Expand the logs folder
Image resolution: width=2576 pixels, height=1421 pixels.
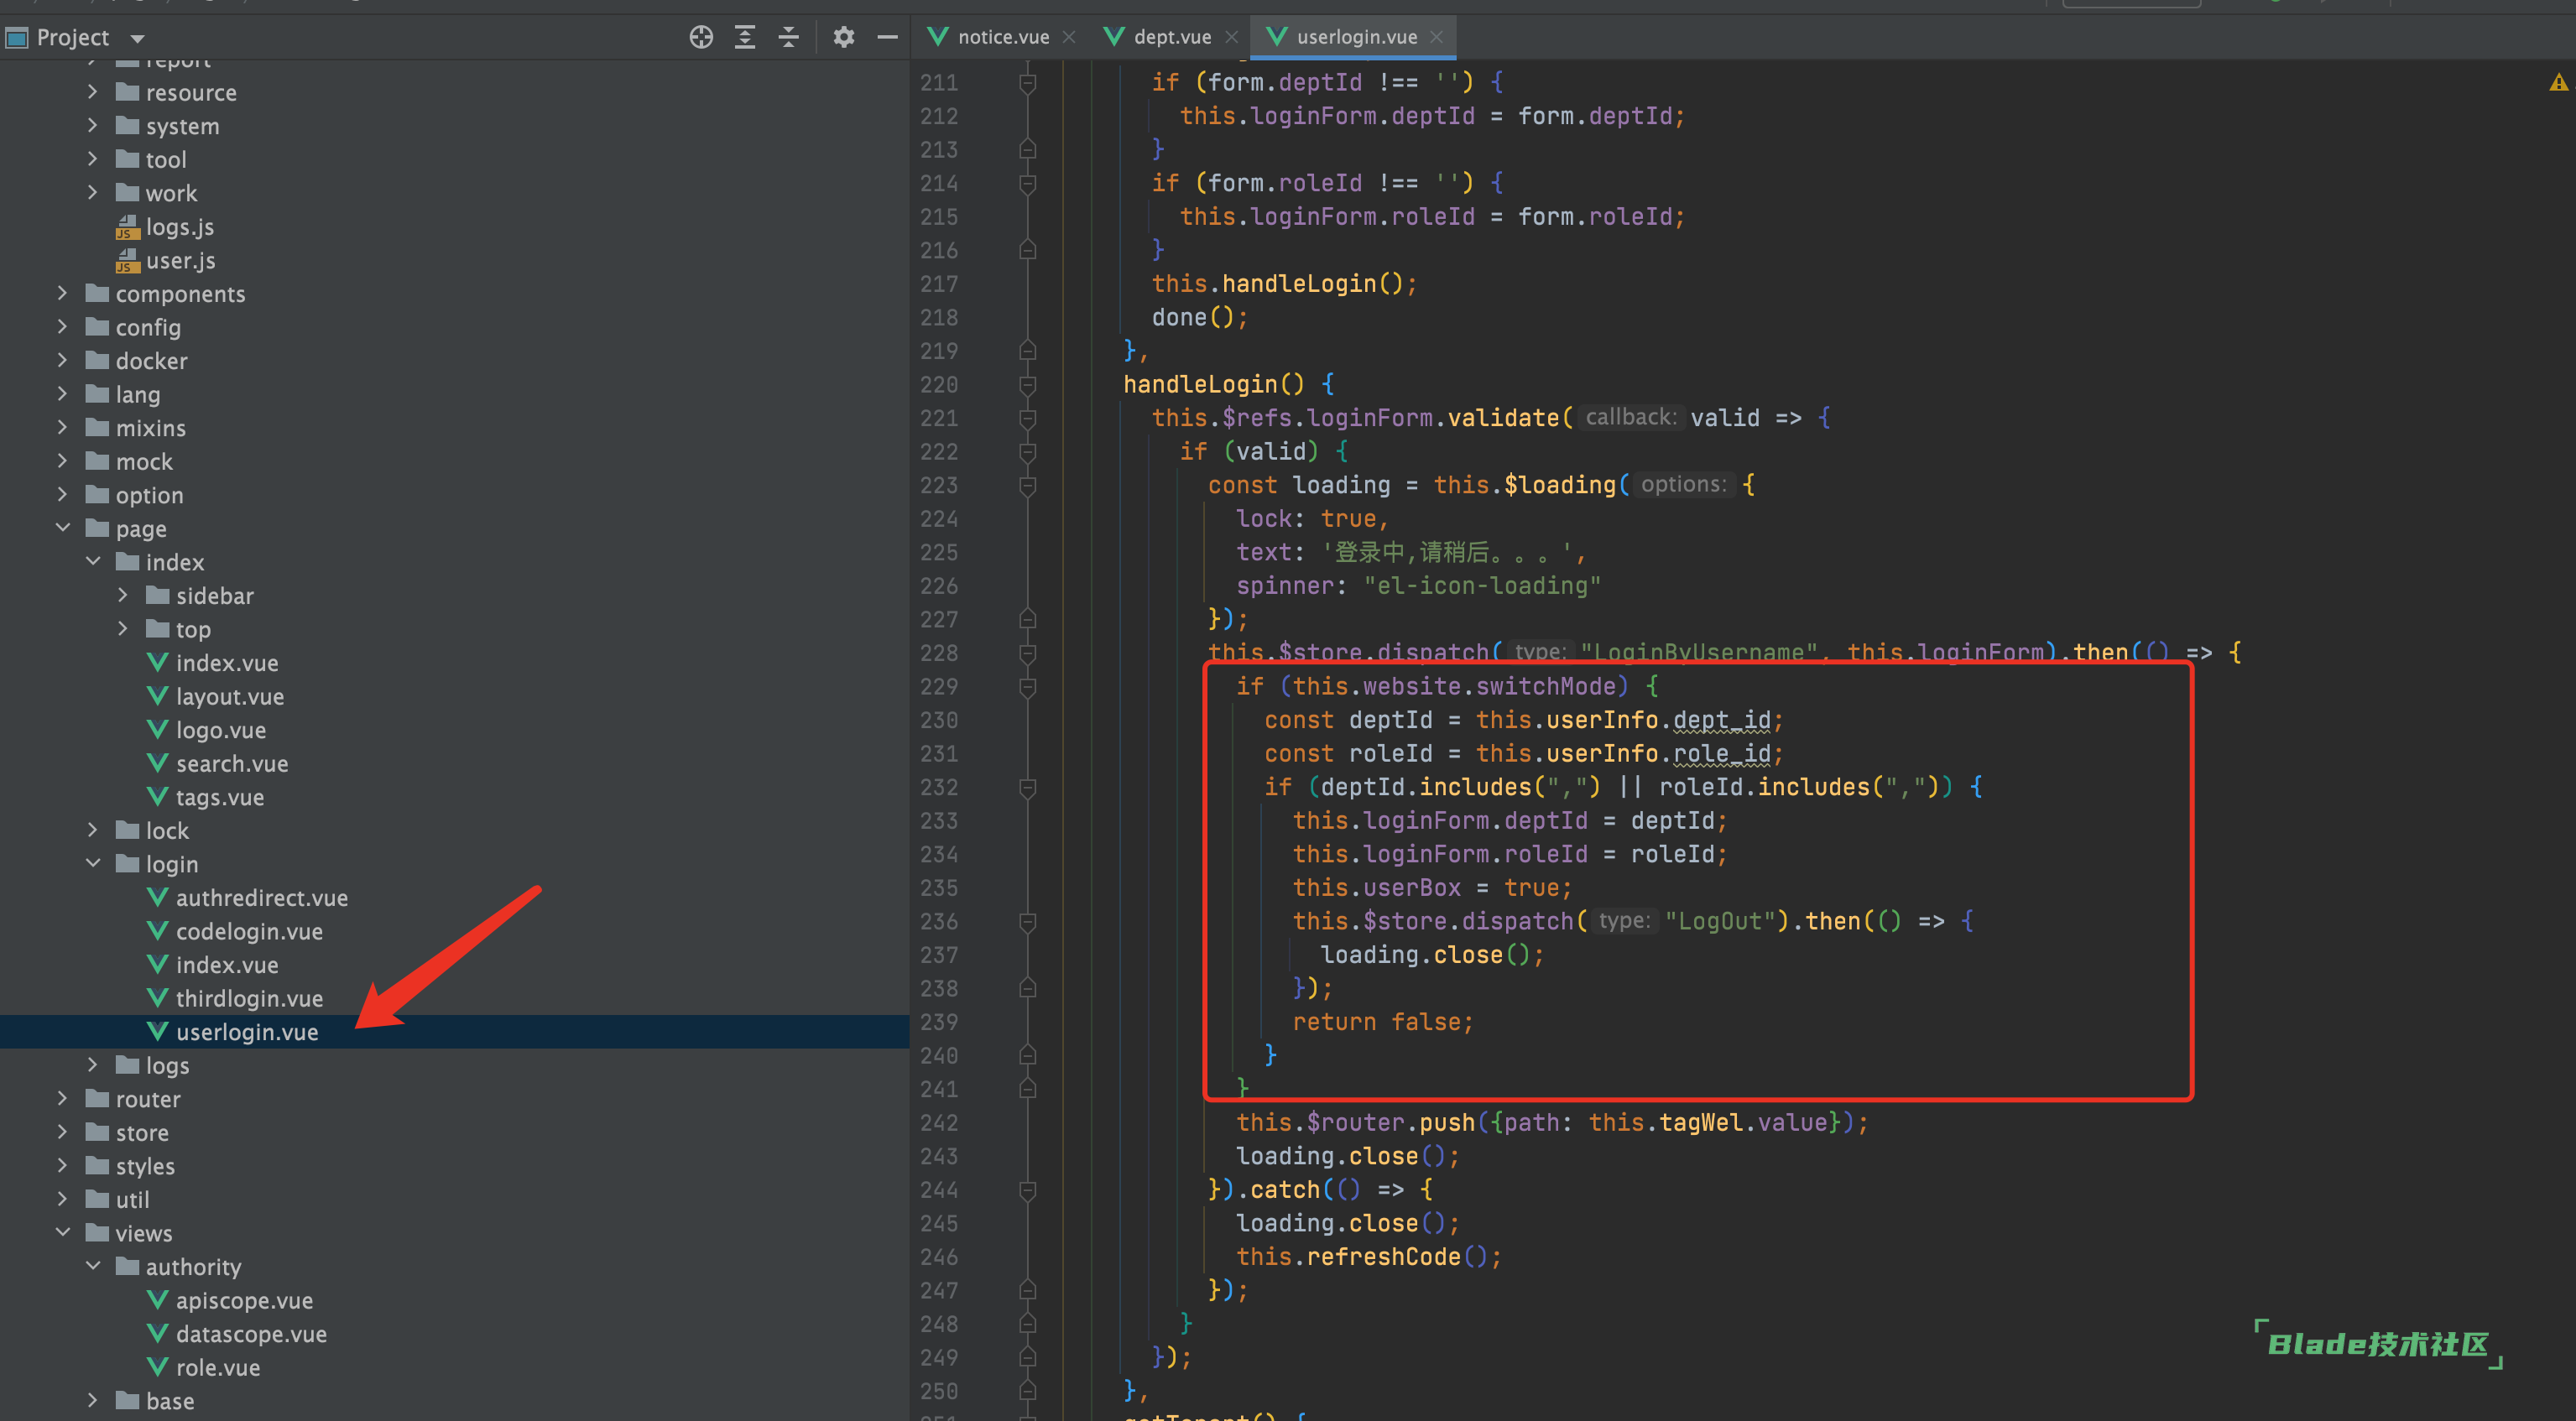click(93, 1065)
